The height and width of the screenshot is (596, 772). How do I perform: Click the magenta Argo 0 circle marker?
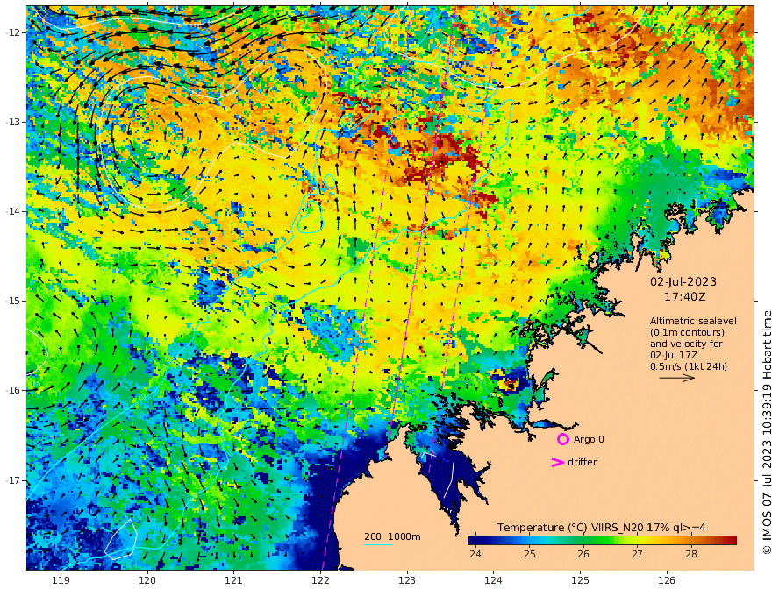562,439
